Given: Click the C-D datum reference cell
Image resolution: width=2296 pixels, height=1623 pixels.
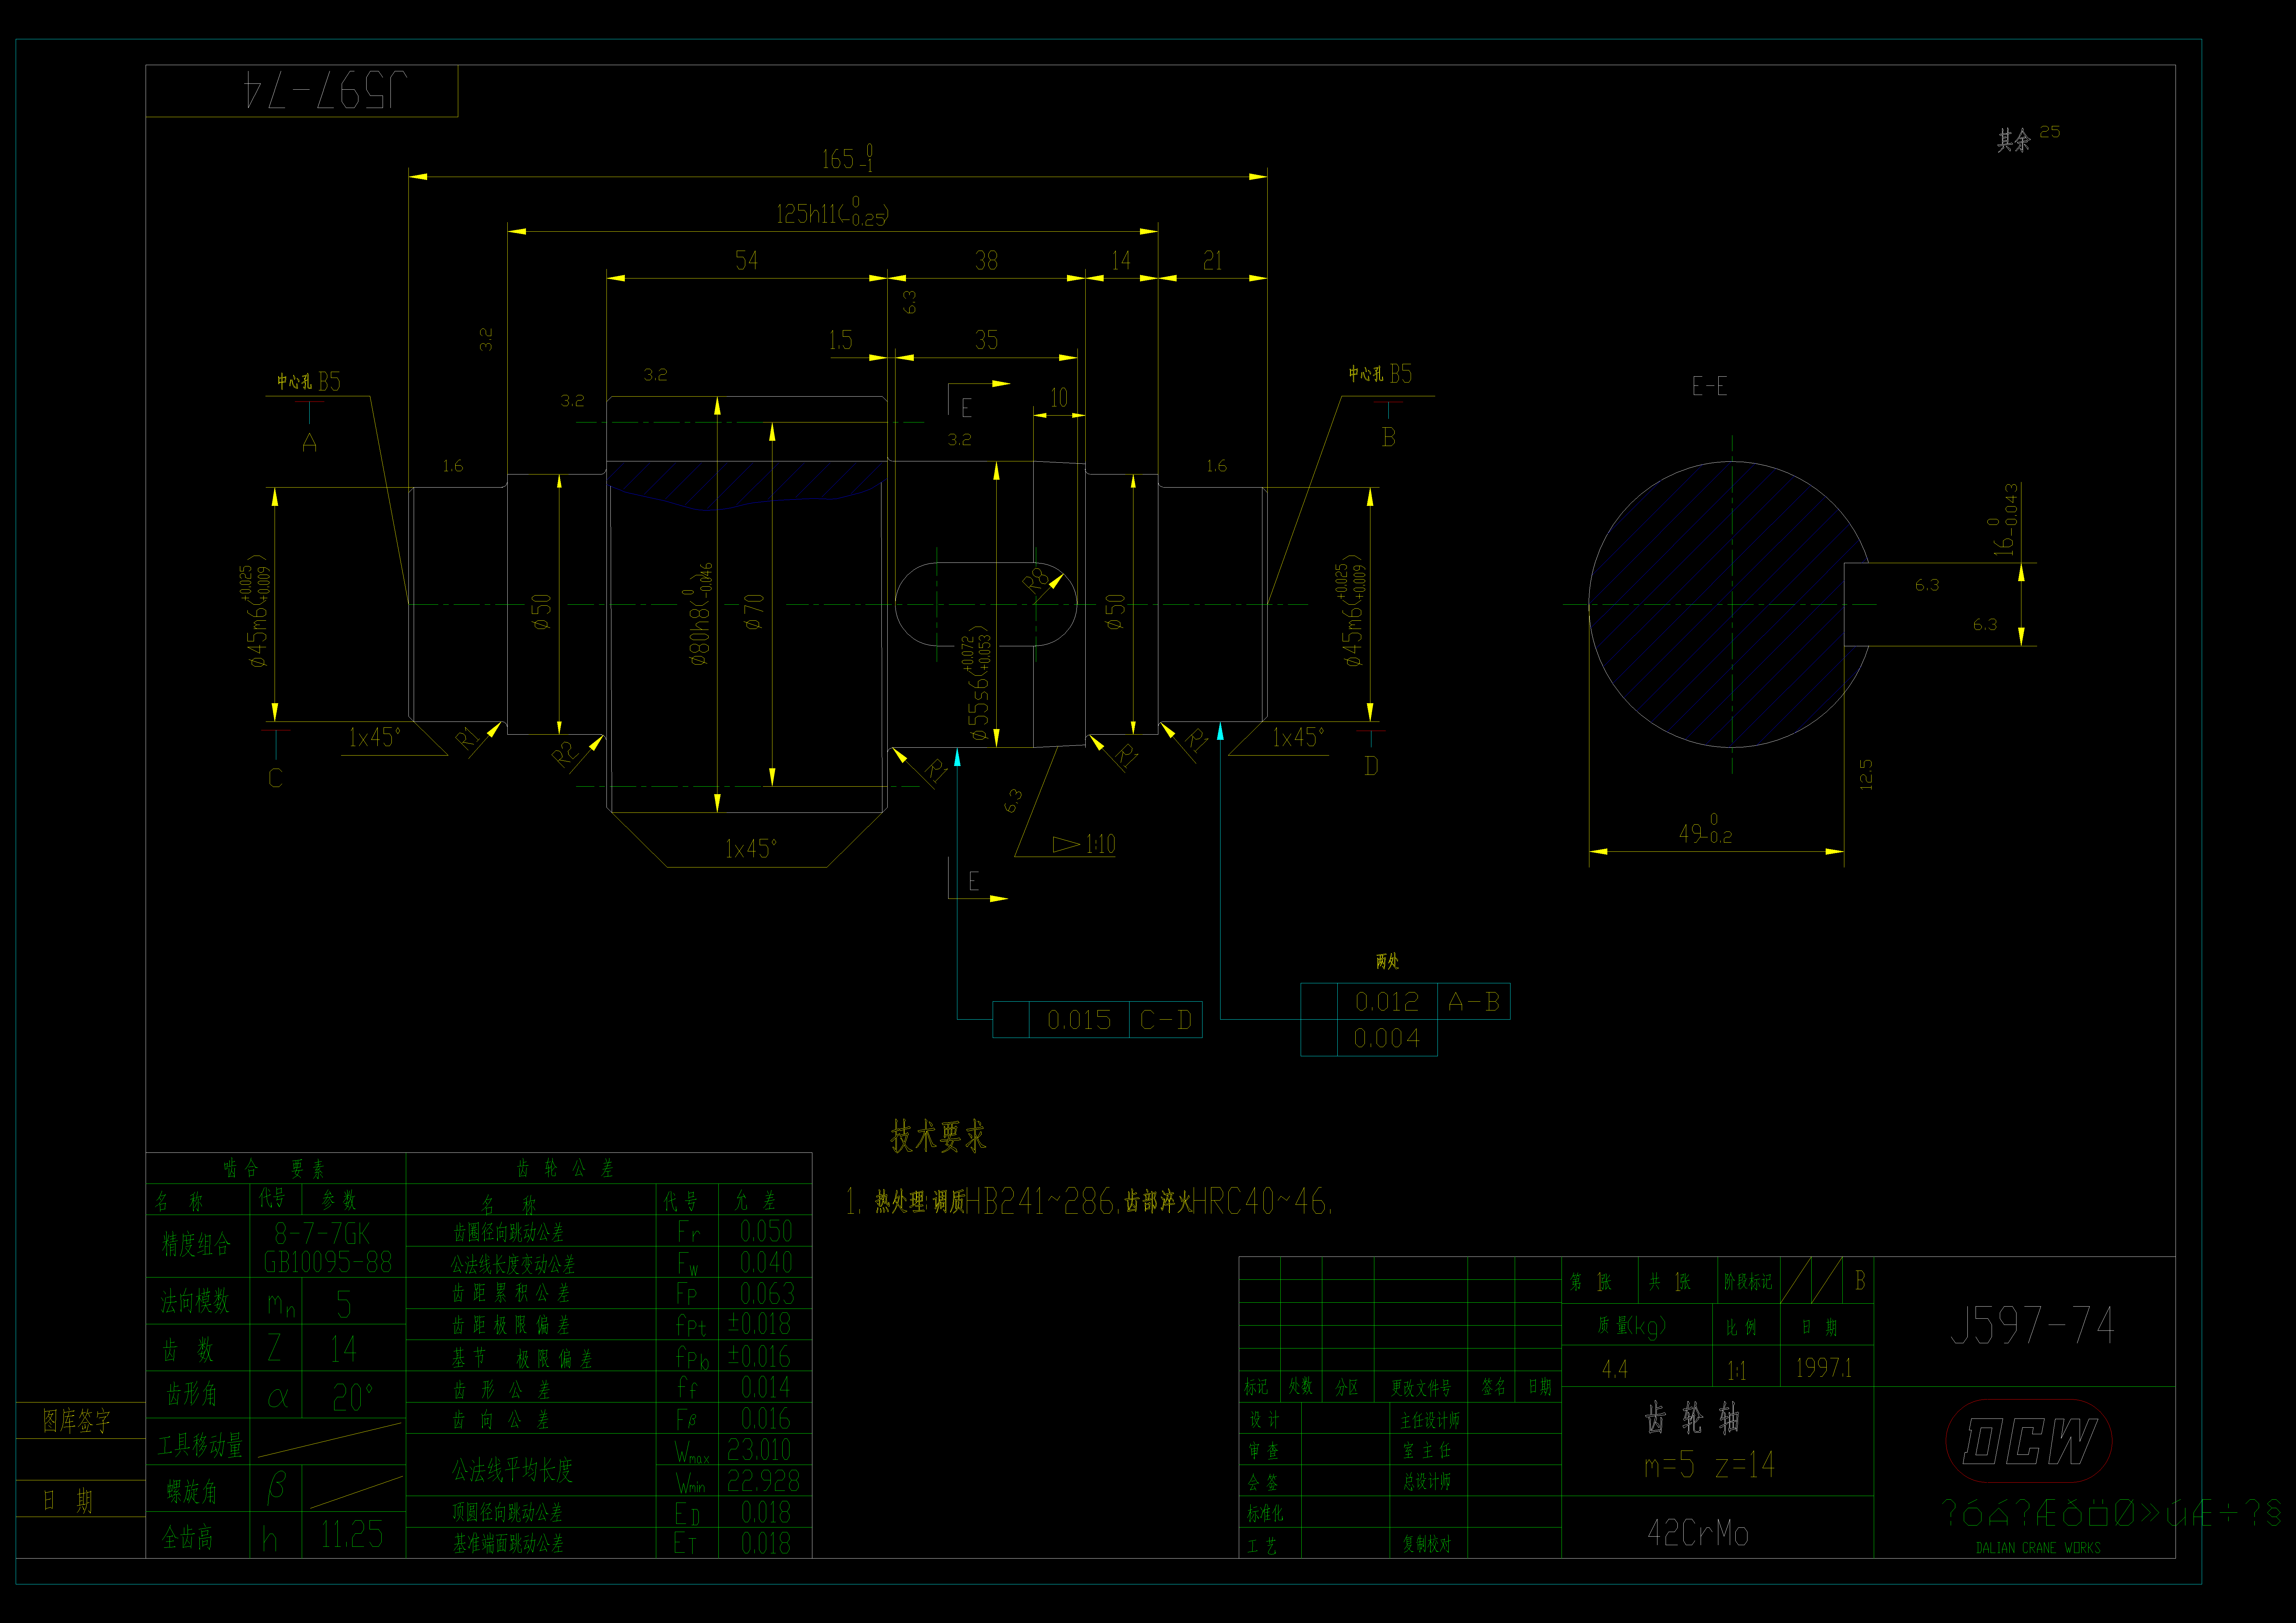Looking at the screenshot, I should pos(1166,1020).
